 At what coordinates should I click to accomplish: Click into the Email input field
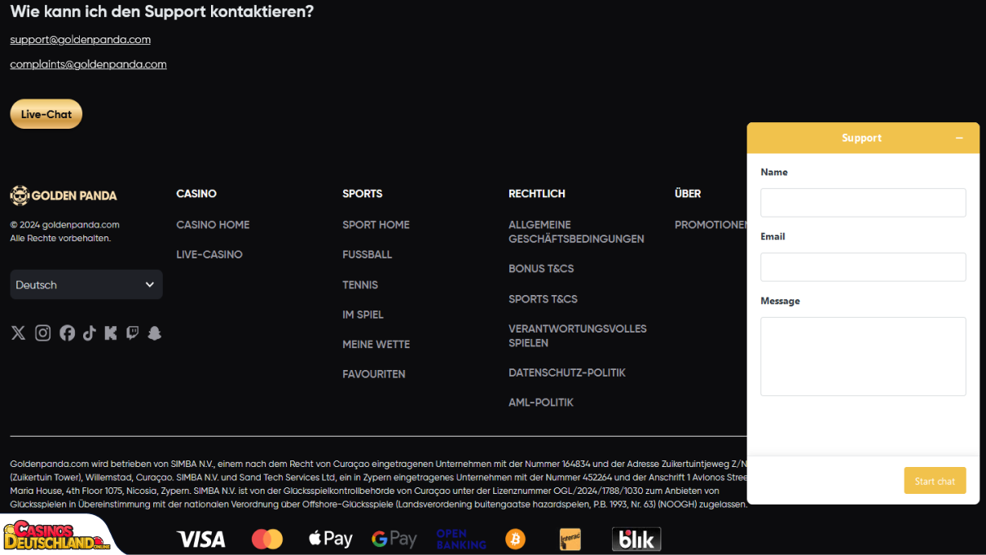(863, 267)
